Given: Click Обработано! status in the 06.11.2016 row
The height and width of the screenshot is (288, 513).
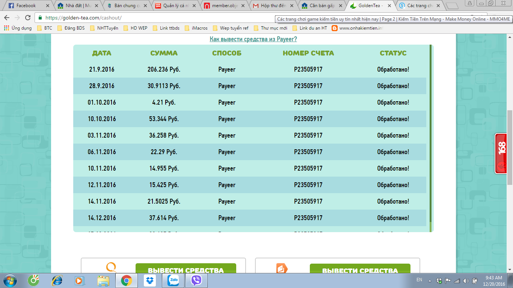Looking at the screenshot, I should [393, 152].
